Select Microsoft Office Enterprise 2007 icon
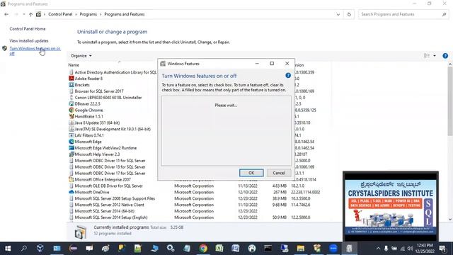 pyautogui.click(x=71, y=179)
